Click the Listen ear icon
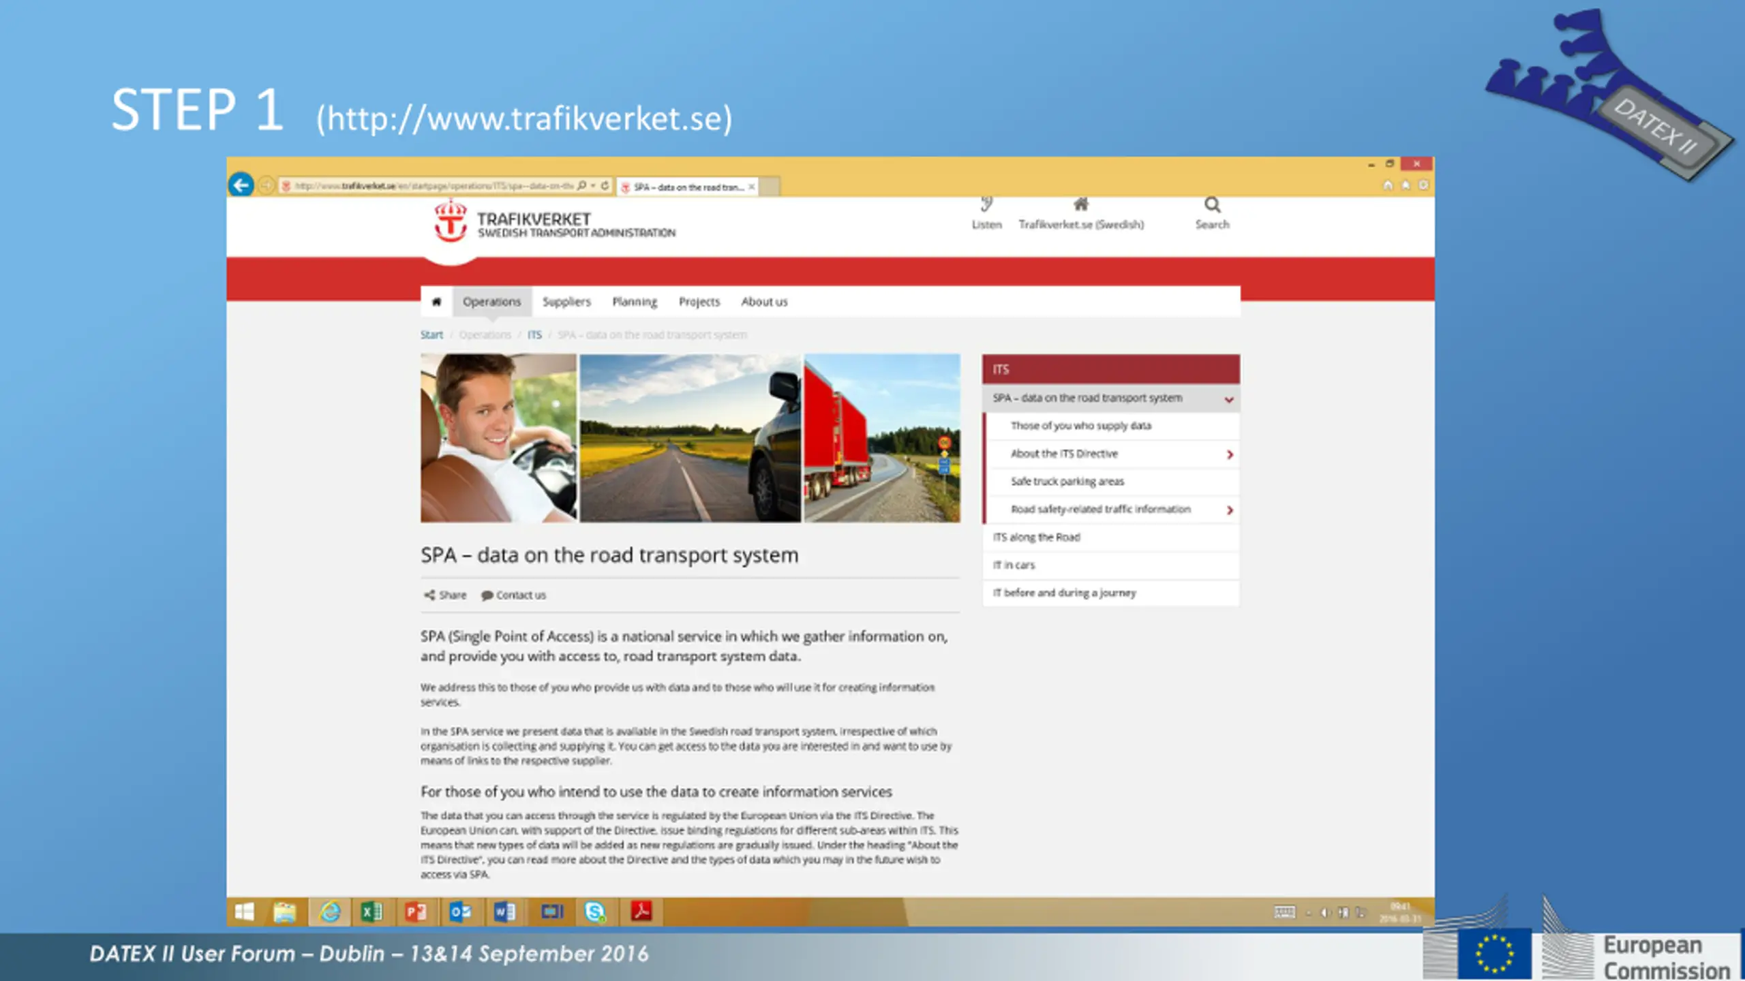This screenshot has height=981, width=1745. [986, 204]
